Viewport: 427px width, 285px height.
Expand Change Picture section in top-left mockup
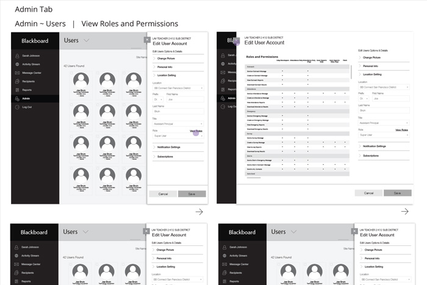(178, 59)
